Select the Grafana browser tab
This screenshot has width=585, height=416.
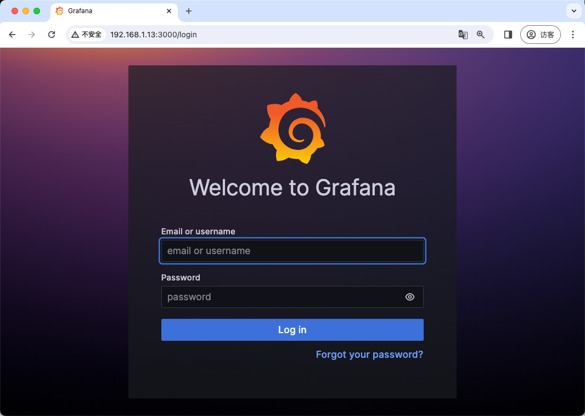(114, 11)
